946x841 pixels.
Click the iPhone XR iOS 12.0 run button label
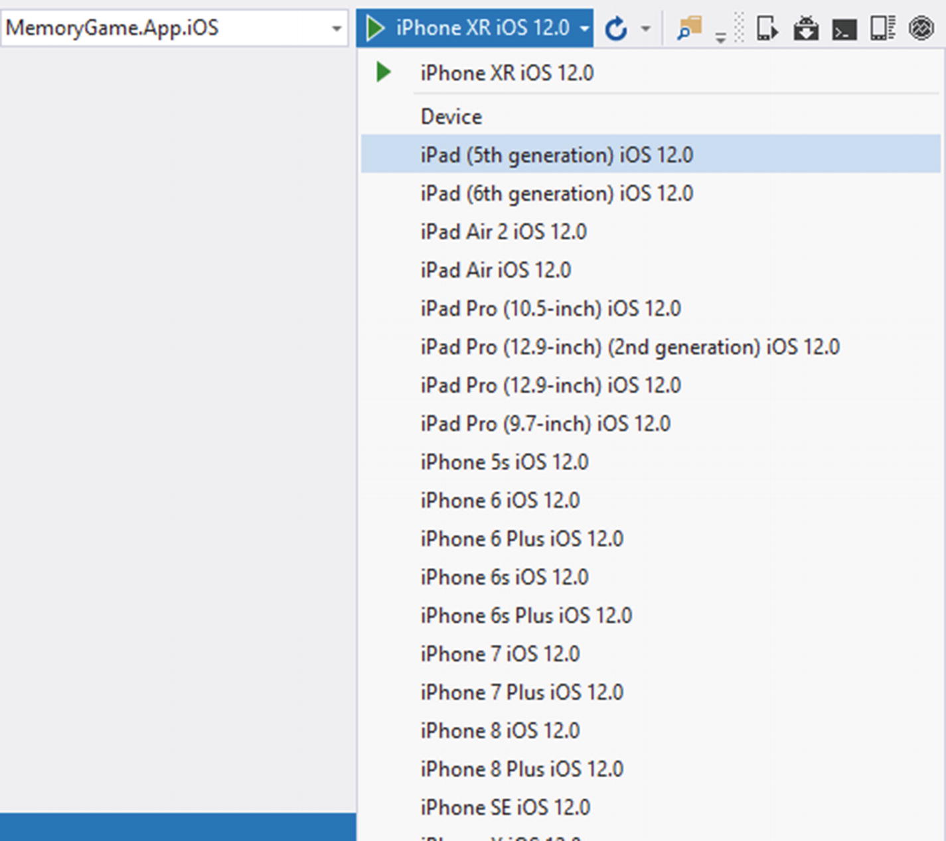[x=483, y=28]
